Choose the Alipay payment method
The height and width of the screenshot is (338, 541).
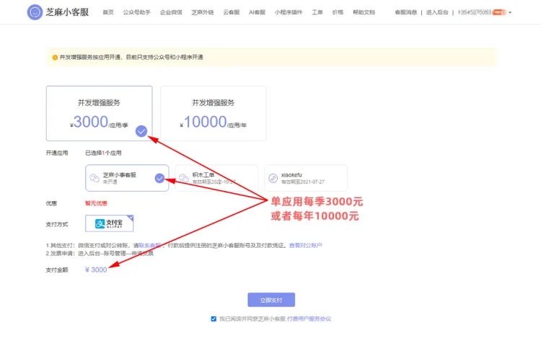click(110, 223)
